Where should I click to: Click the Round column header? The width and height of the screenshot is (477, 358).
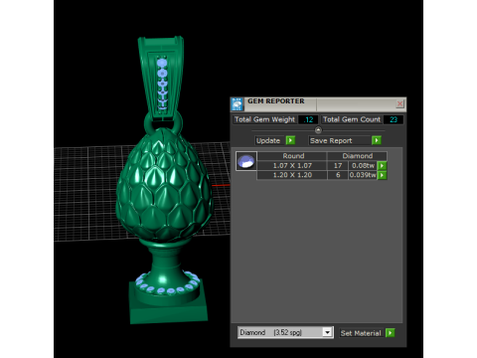(293, 156)
